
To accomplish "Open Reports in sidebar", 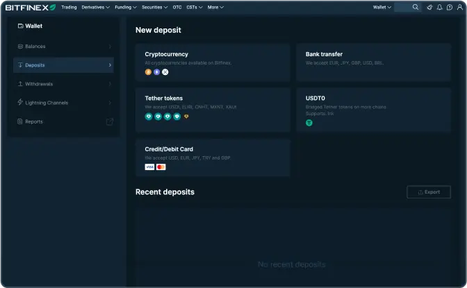I will (x=63, y=121).
